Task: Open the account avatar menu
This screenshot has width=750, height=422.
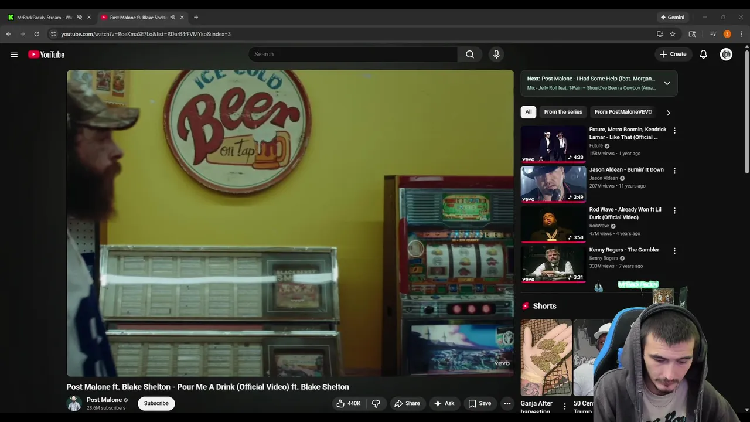Action: (726, 55)
